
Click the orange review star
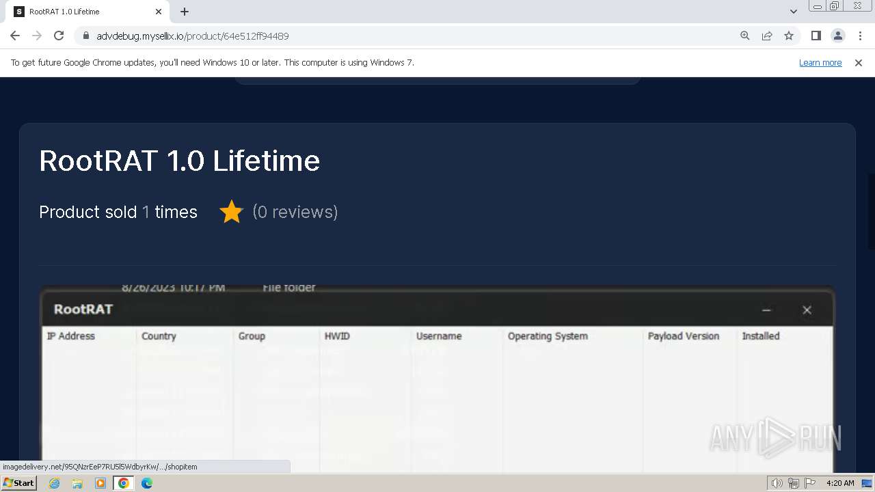pos(231,212)
